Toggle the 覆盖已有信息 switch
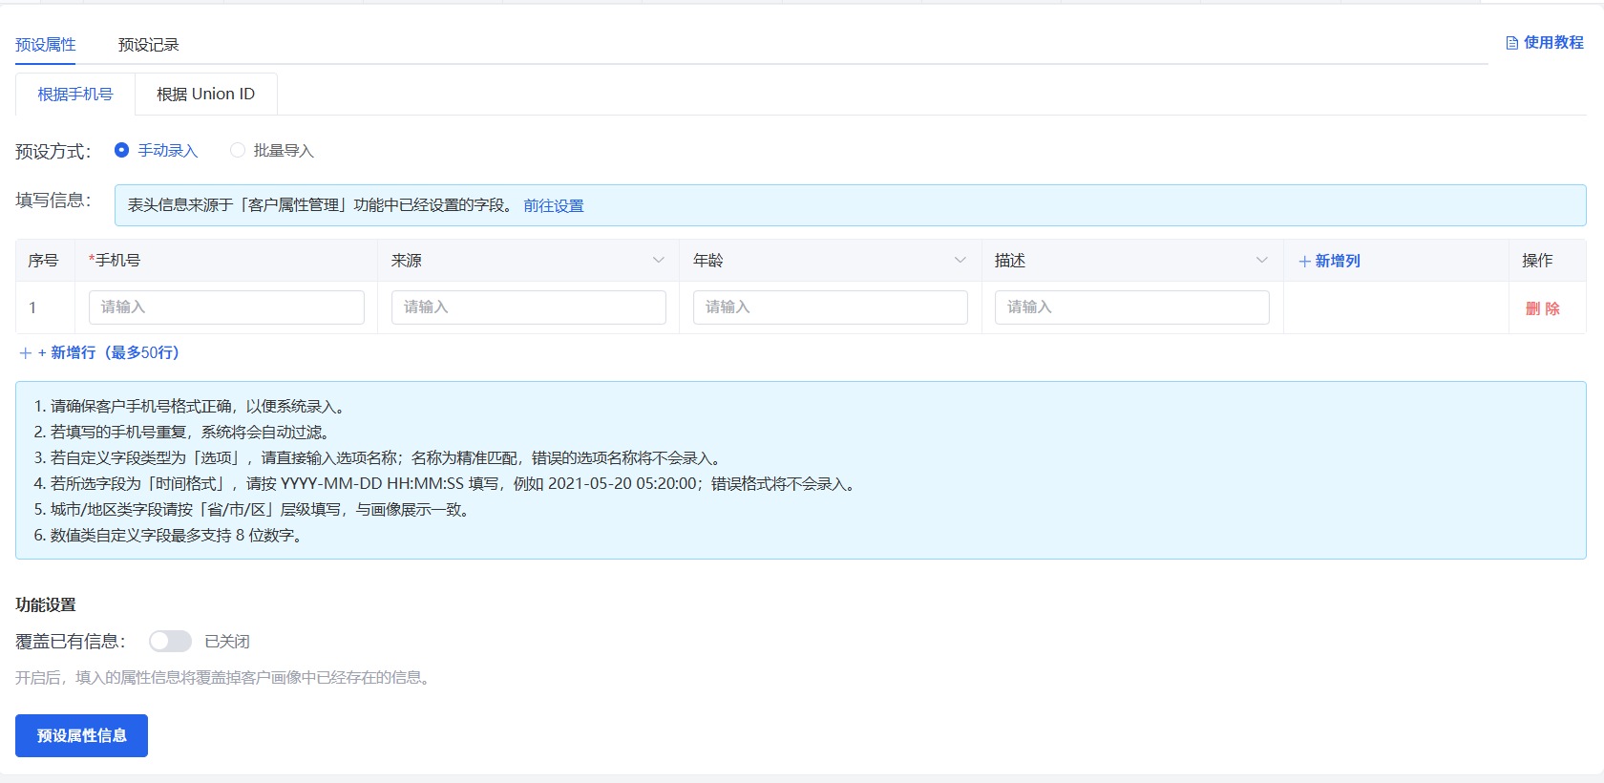1604x783 pixels. (170, 641)
